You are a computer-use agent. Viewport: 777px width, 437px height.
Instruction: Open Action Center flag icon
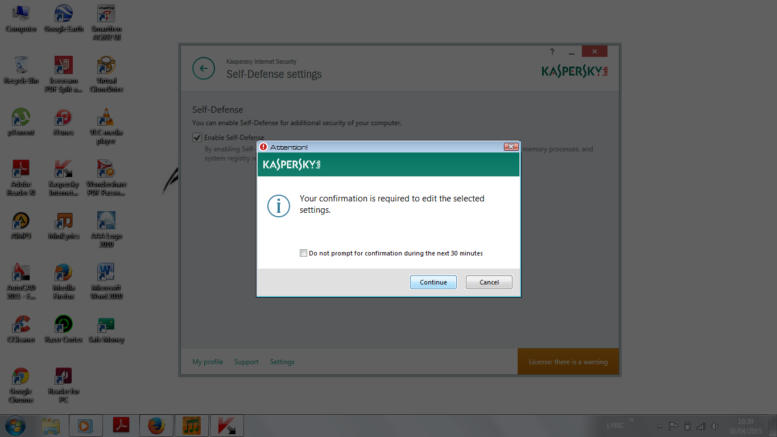pos(673,426)
